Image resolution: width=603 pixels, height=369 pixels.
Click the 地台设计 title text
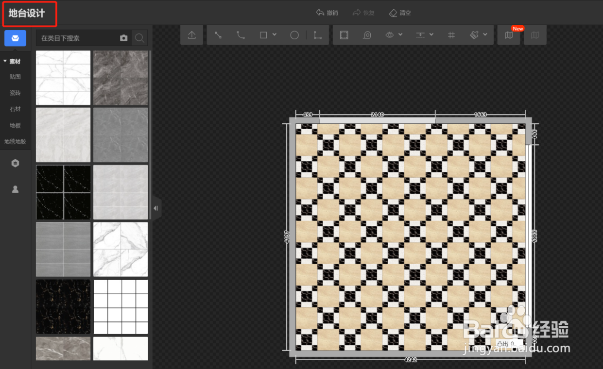[x=27, y=13]
